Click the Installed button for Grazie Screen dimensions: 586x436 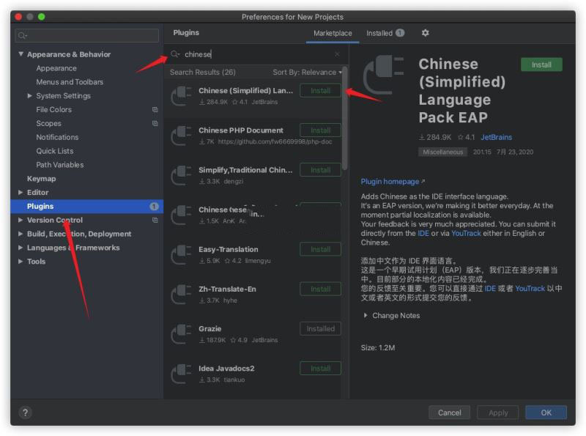tap(320, 329)
